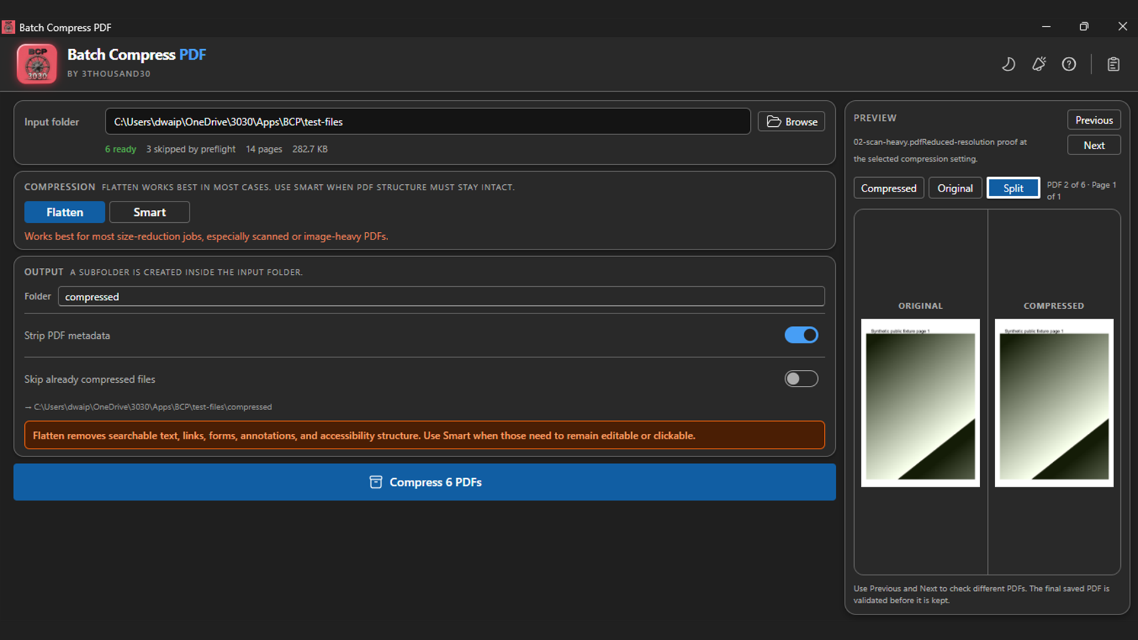The width and height of the screenshot is (1138, 640).
Task: Toggle dark mode moon icon
Action: tap(1008, 64)
